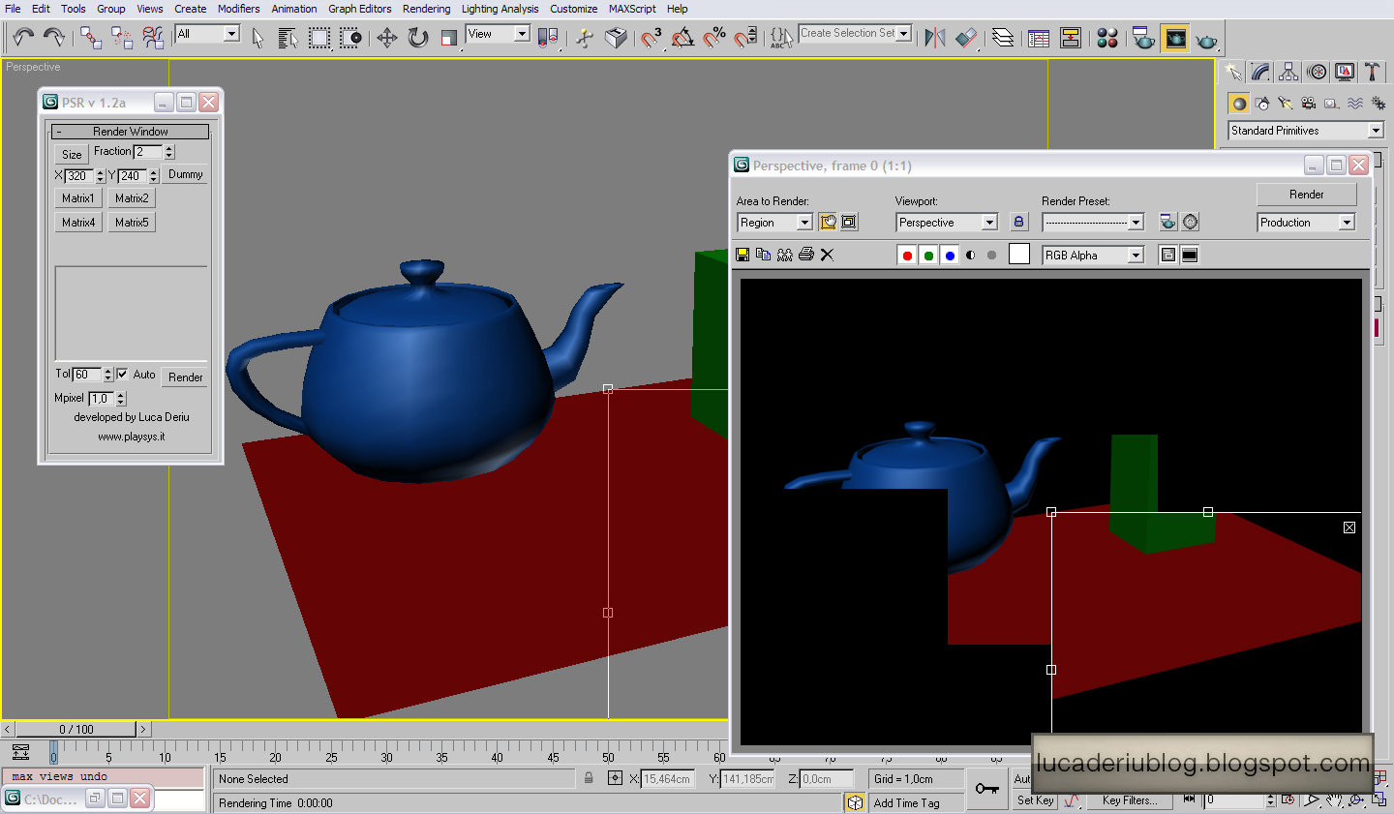Toggle Percent Snap in main toolbar
The height and width of the screenshot is (814, 1394).
coord(714,38)
